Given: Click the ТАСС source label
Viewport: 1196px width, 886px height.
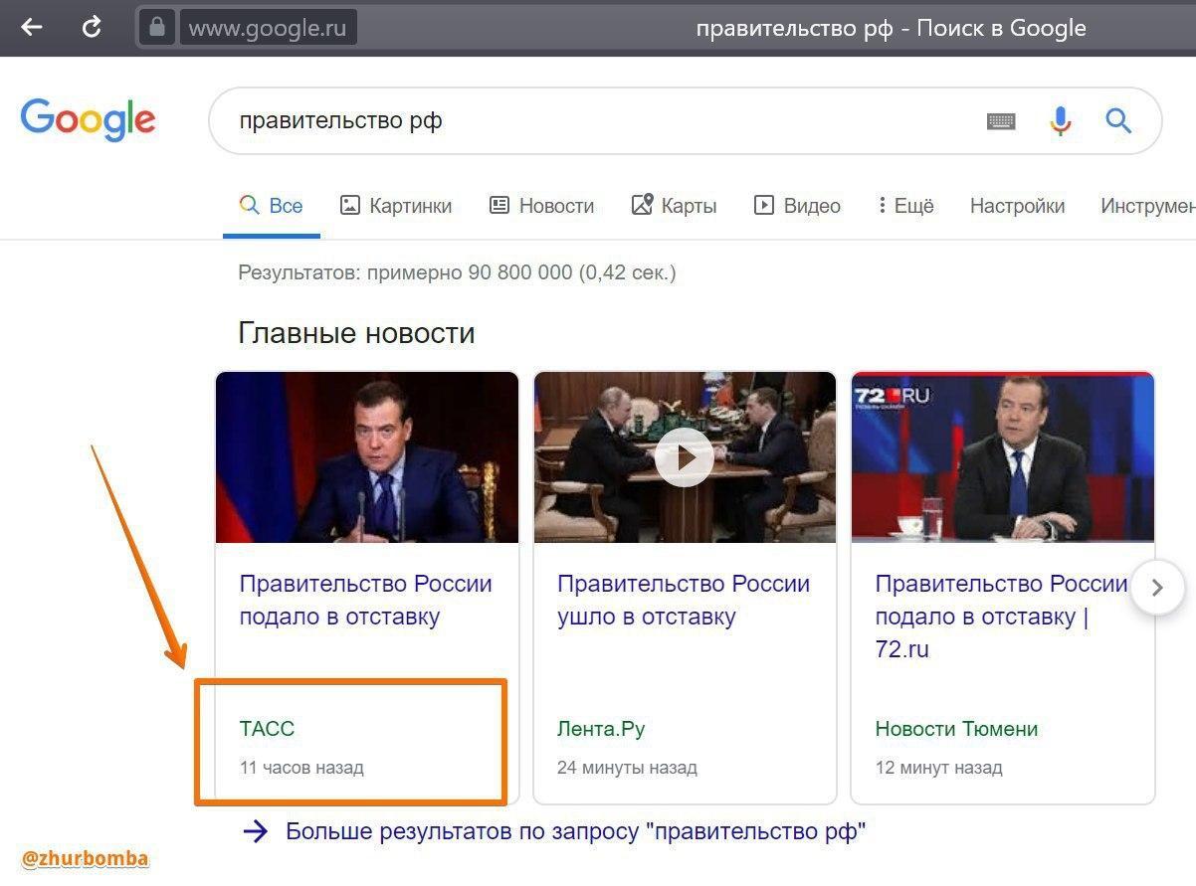Looking at the screenshot, I should 267,729.
